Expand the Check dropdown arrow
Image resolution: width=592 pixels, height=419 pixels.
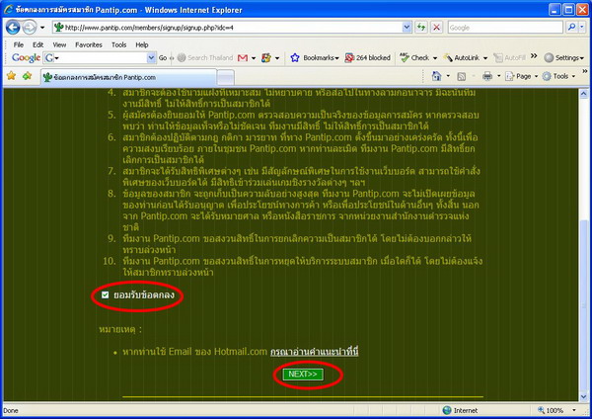435,58
